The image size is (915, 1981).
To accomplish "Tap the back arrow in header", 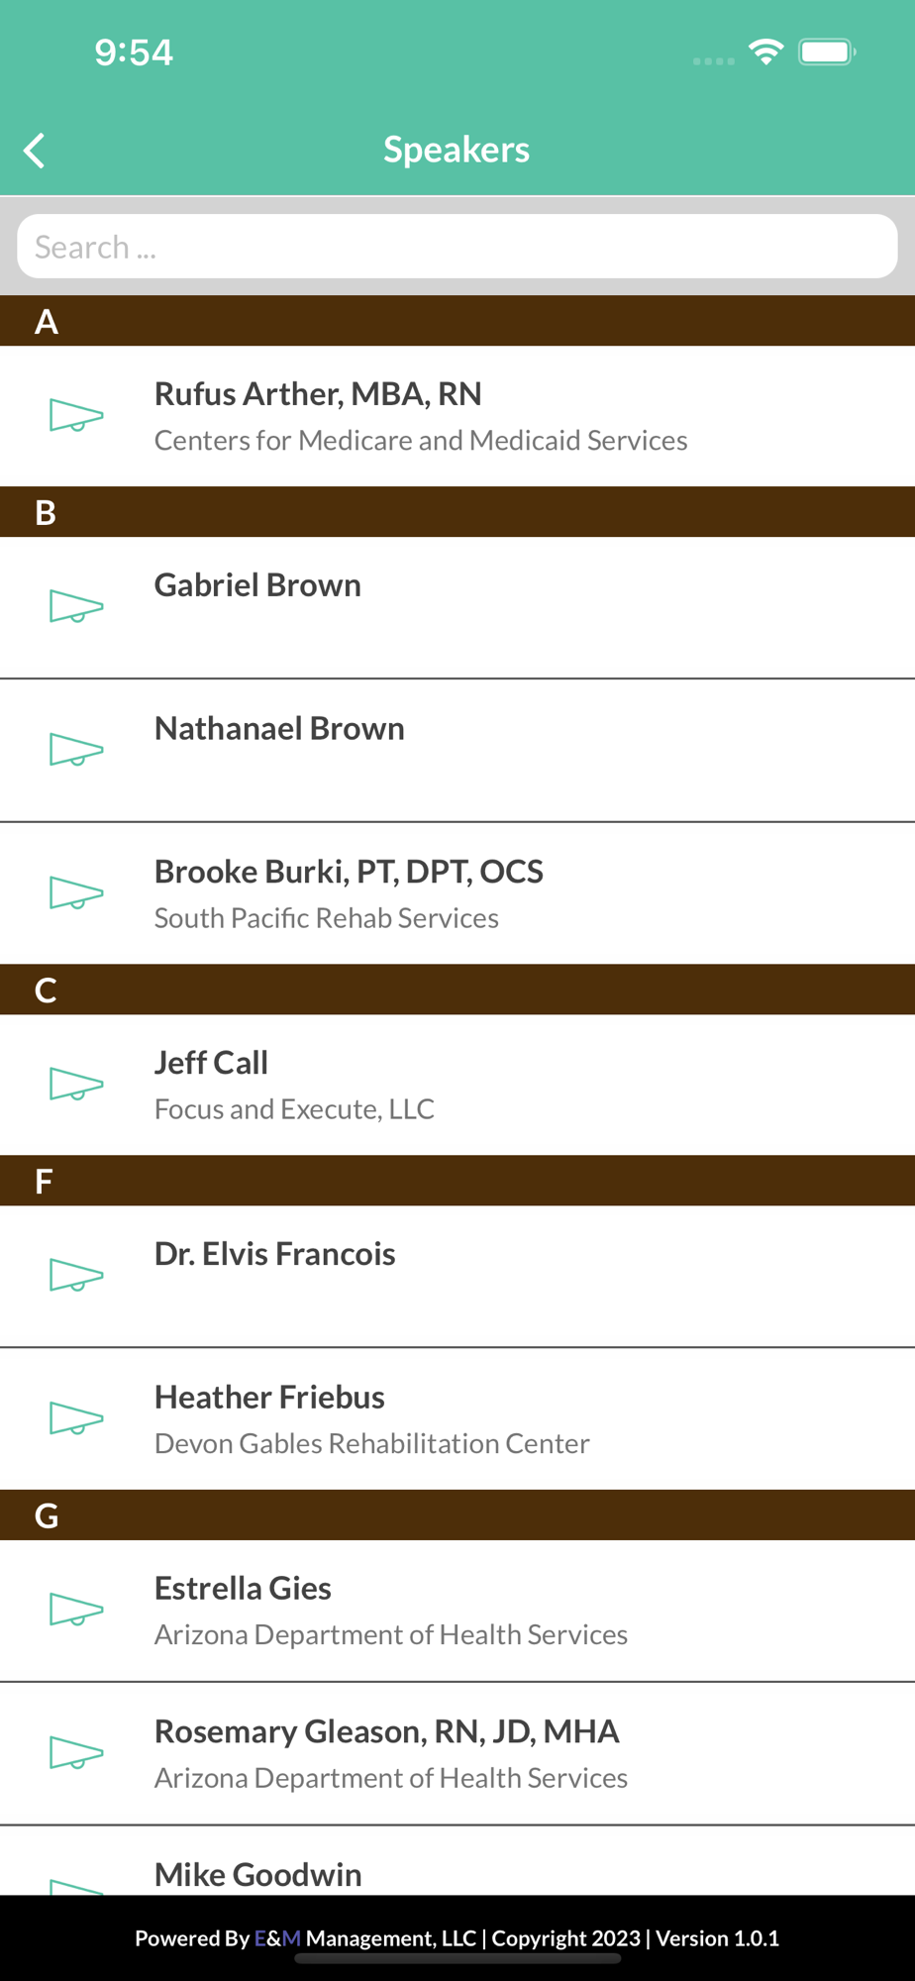I will 35,151.
